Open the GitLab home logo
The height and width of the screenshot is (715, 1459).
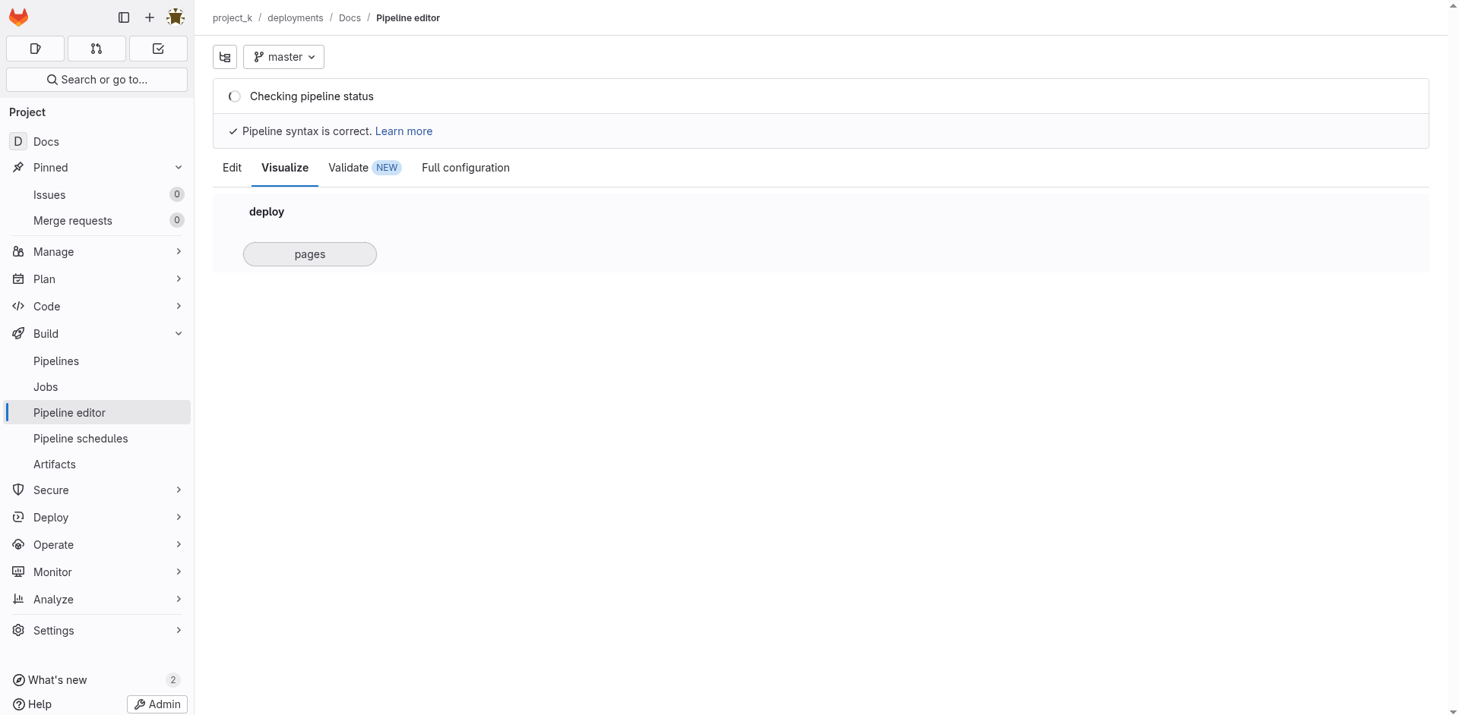click(18, 17)
